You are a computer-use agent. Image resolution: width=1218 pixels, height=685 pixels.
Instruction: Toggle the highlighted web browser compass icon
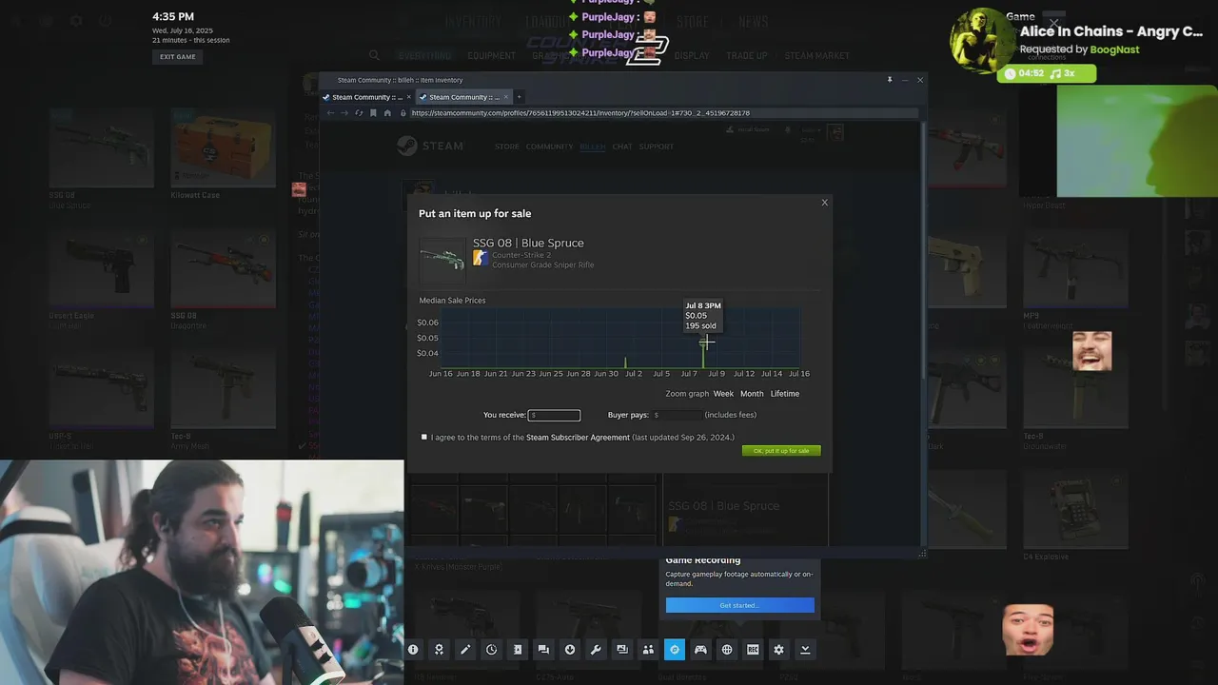675,650
